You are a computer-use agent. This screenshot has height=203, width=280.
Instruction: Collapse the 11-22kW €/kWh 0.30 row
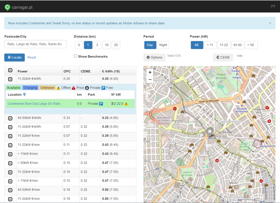pyautogui.click(x=10, y=79)
